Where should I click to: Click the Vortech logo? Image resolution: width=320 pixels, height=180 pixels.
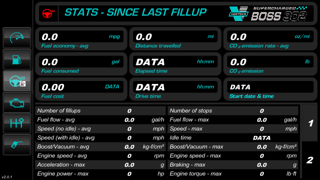[238, 13]
